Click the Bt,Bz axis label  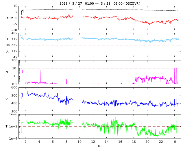point(10,18)
